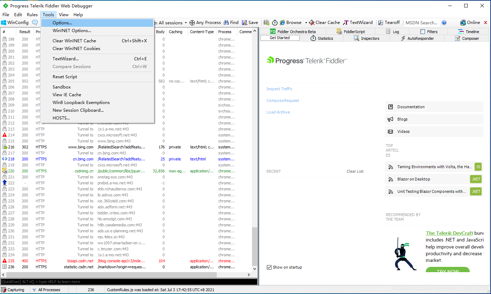Click the QuickExec command input
Viewport: 491px width, 294px height.
129,282
